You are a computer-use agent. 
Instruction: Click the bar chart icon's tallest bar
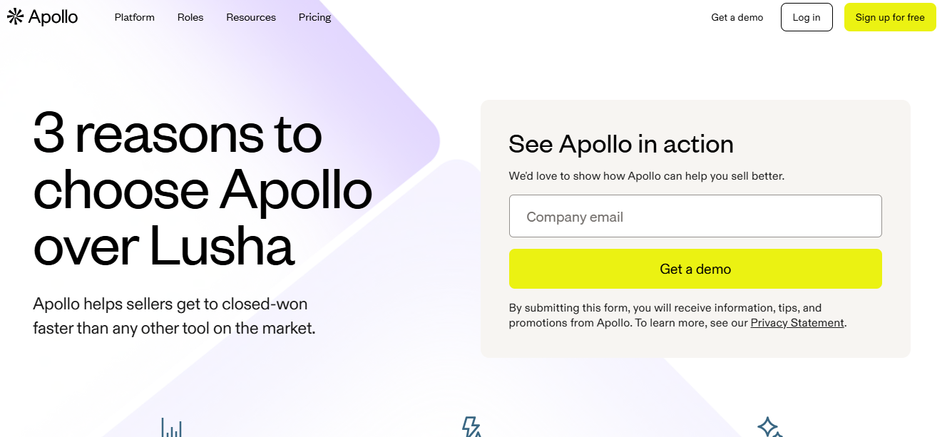click(x=163, y=426)
